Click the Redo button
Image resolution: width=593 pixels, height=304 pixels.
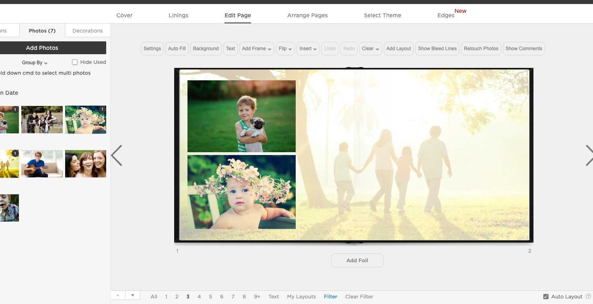(x=349, y=49)
